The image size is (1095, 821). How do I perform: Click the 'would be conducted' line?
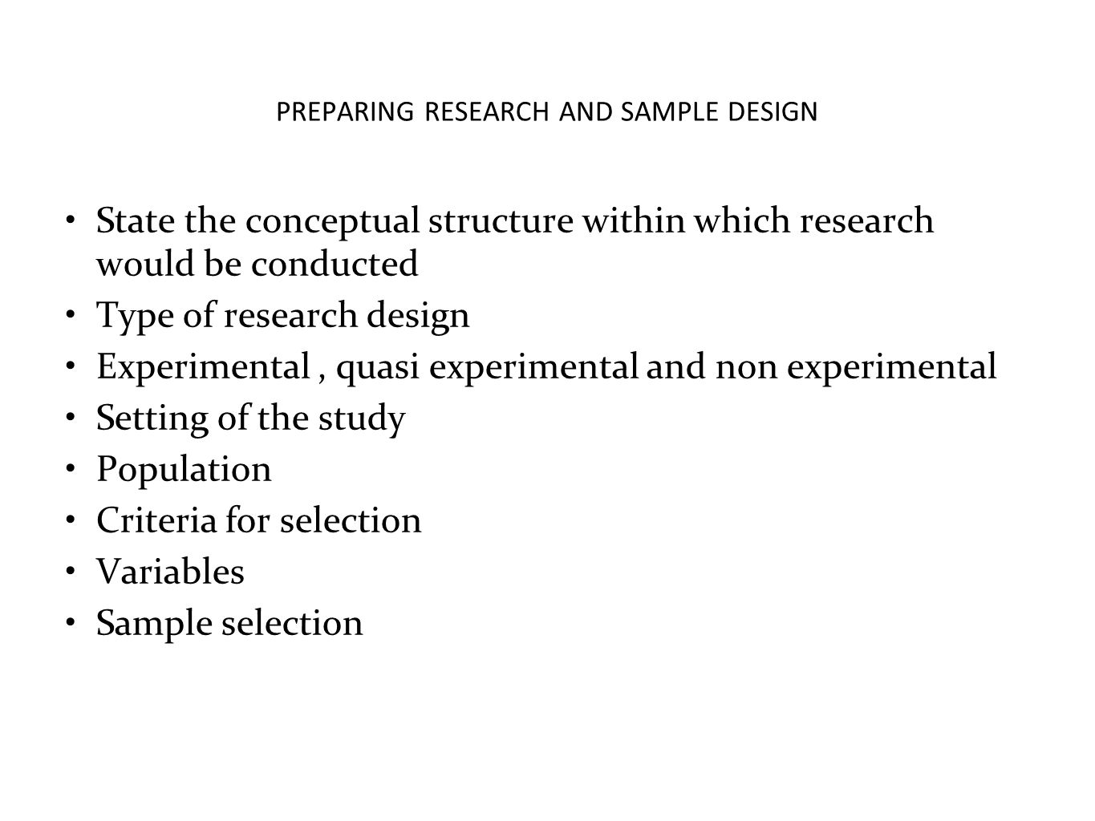[258, 264]
